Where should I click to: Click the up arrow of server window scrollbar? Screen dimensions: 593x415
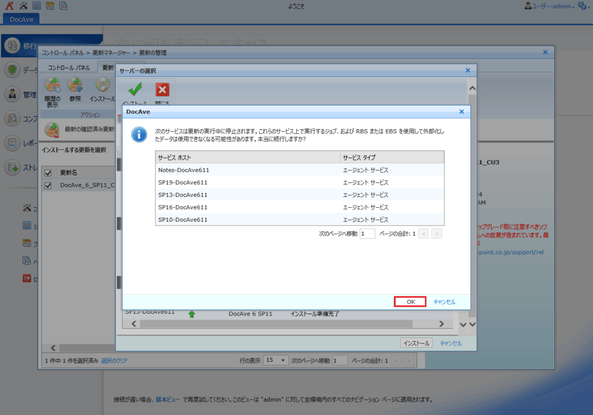click(473, 88)
